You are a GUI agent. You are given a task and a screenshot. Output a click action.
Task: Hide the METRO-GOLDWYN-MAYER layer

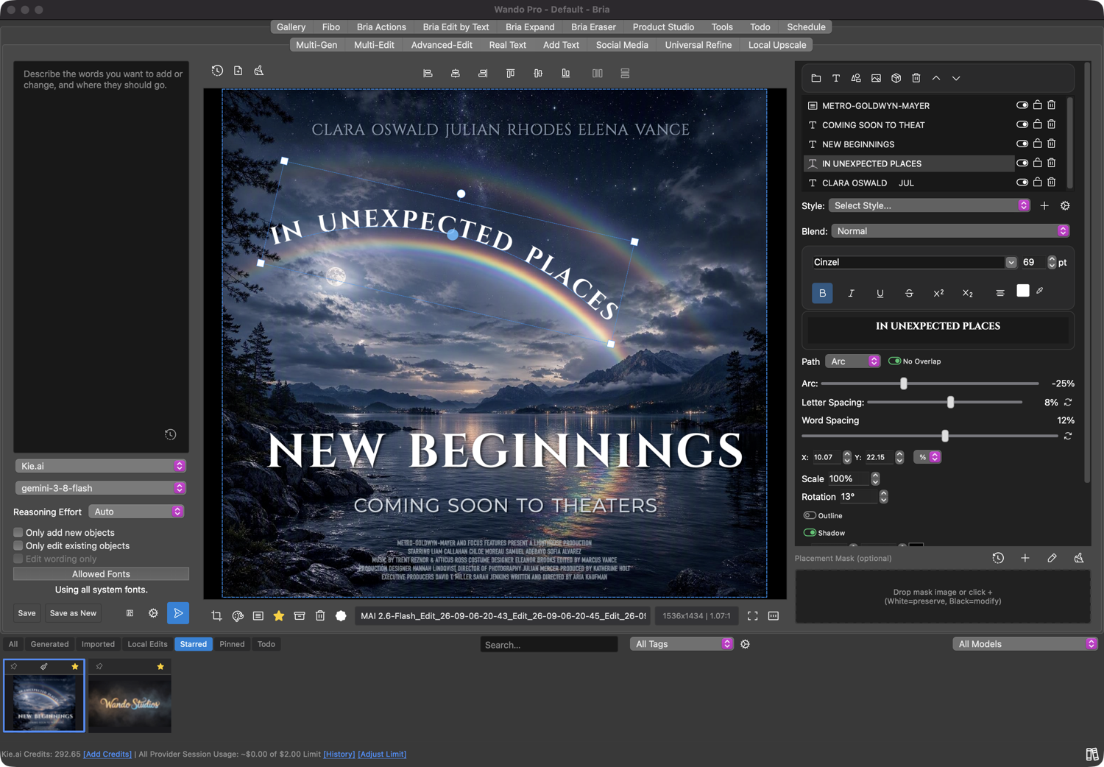(1022, 105)
